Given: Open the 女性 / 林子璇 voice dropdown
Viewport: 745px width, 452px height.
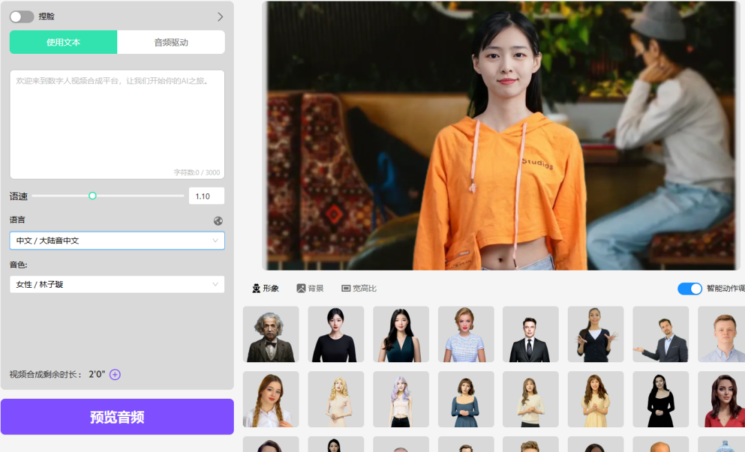Looking at the screenshot, I should coord(117,284).
